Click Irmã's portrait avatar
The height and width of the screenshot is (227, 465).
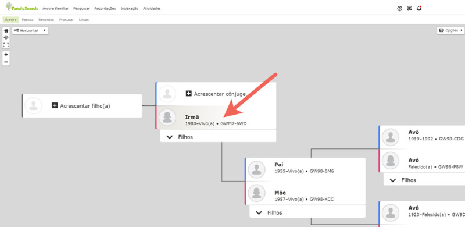167,117
